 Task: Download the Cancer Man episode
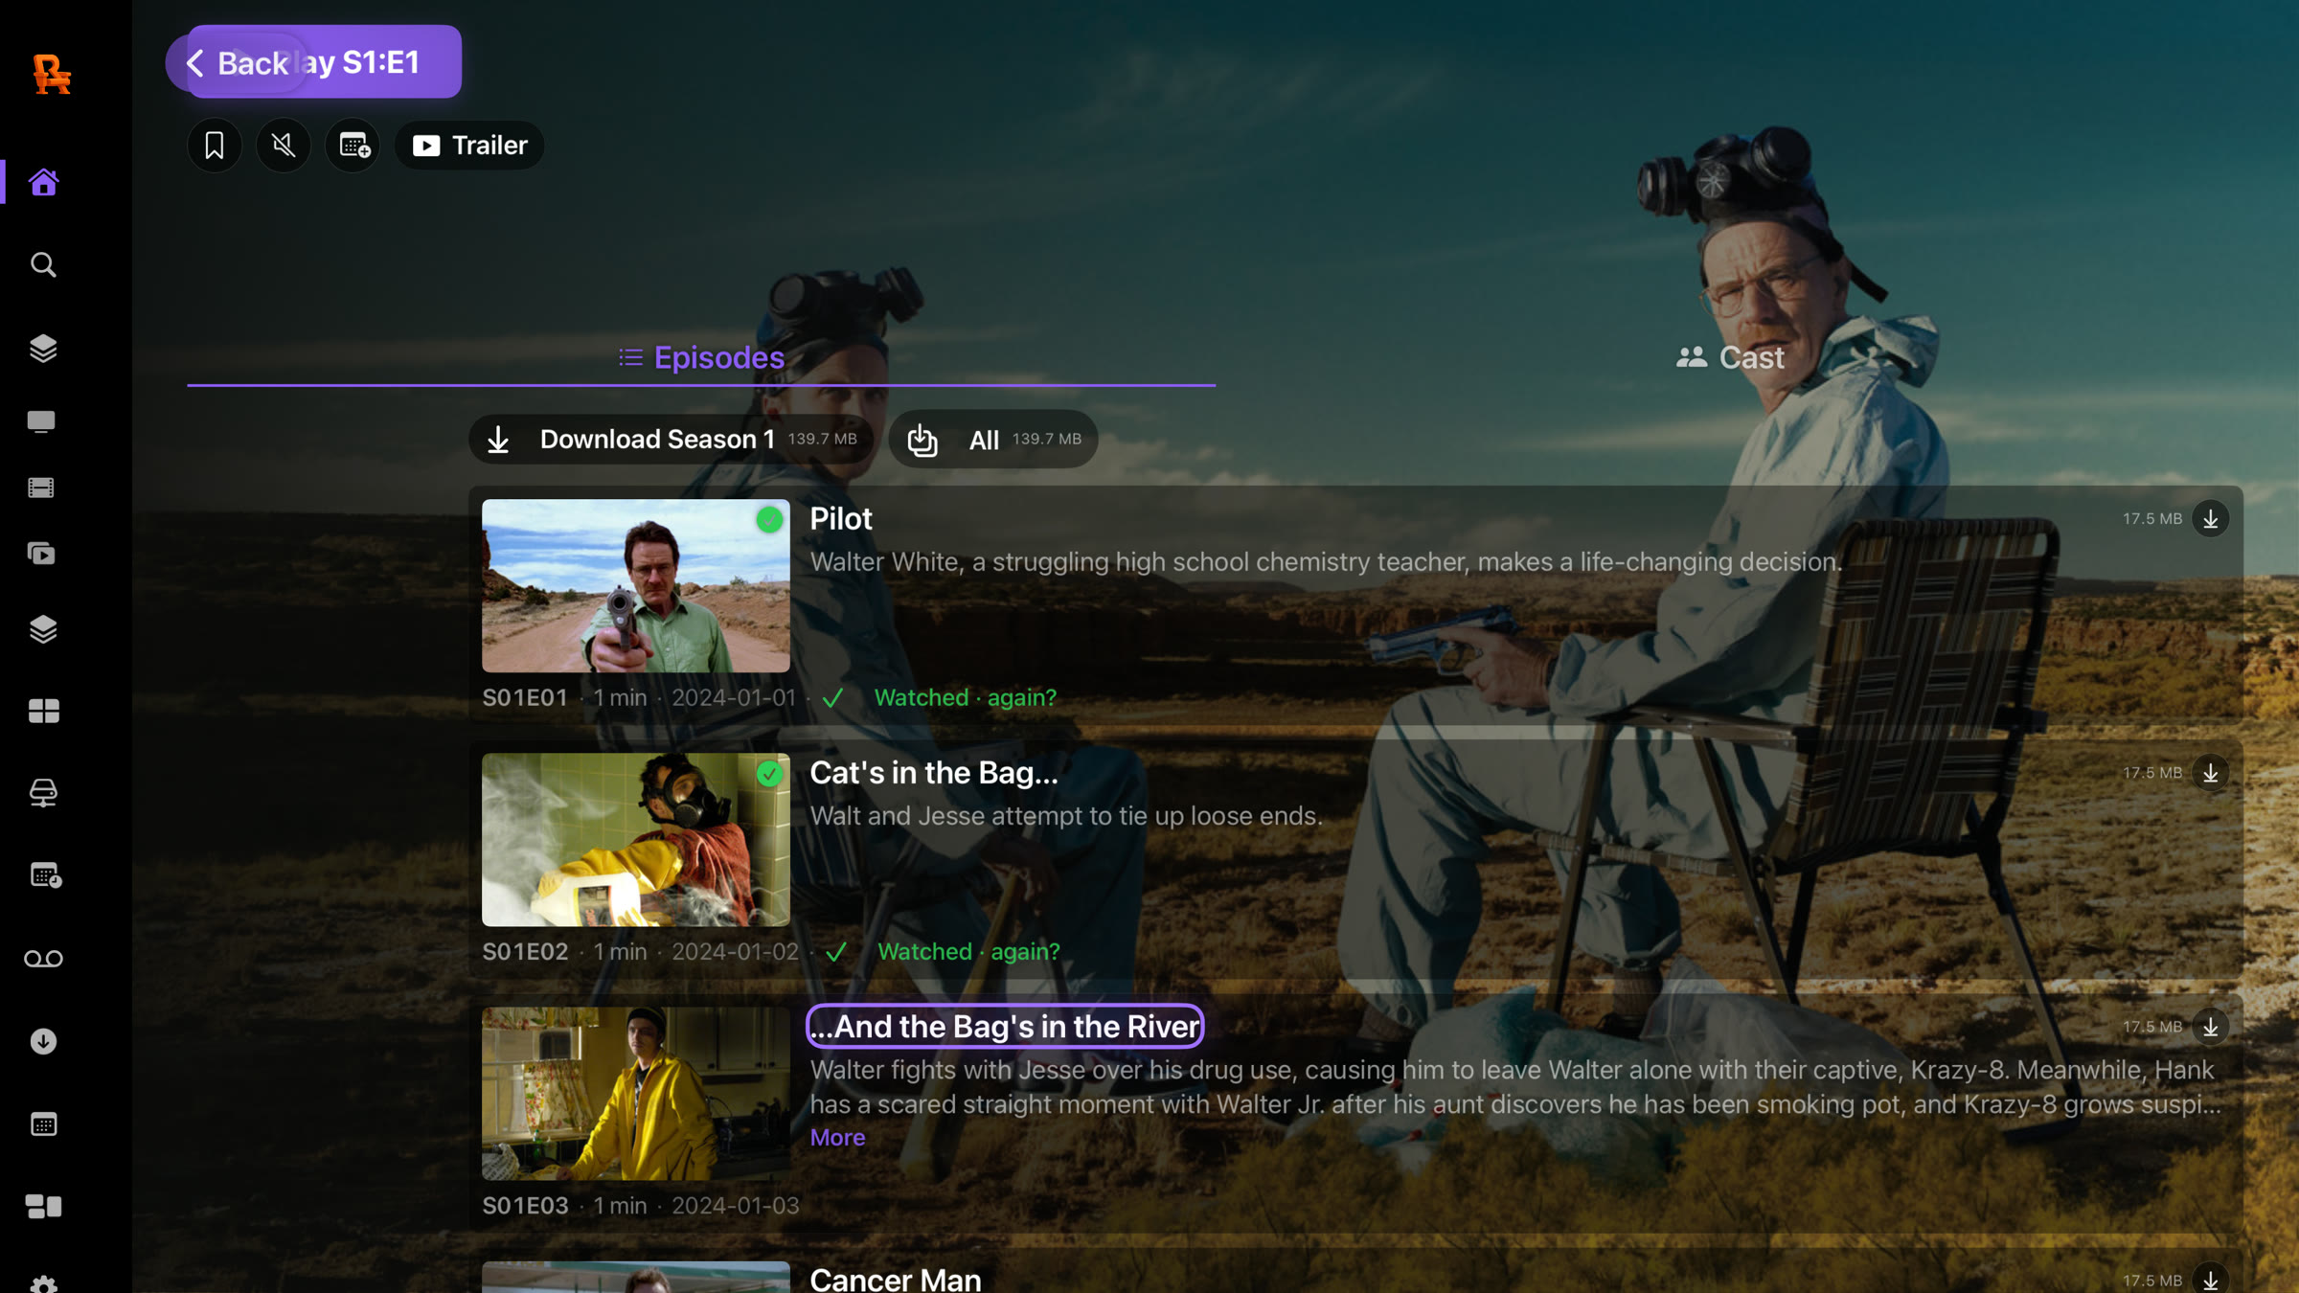click(2210, 1280)
